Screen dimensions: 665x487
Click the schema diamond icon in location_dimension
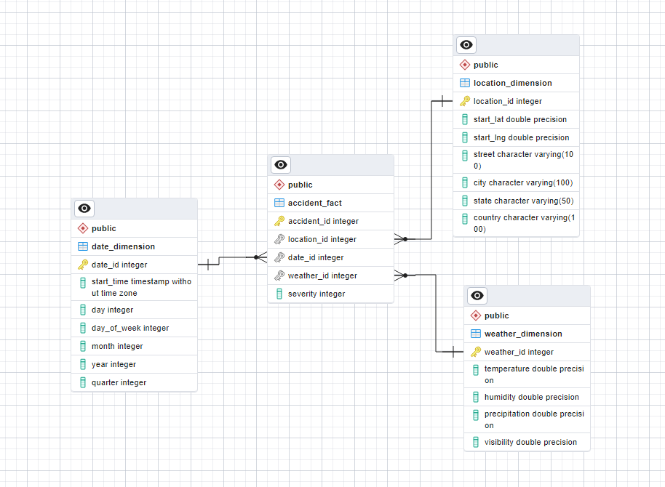(x=465, y=65)
